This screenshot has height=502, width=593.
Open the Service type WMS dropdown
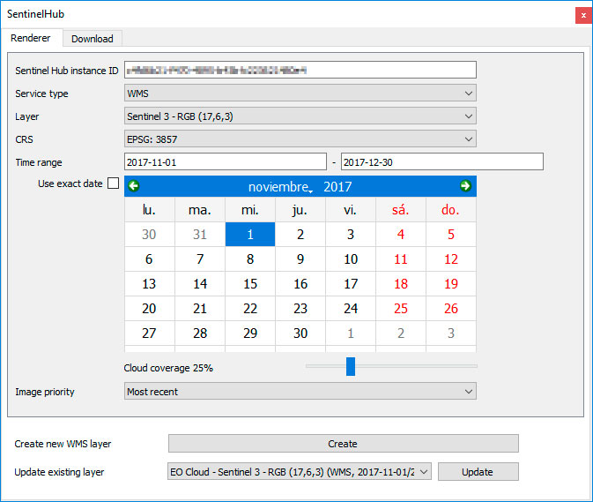[300, 94]
